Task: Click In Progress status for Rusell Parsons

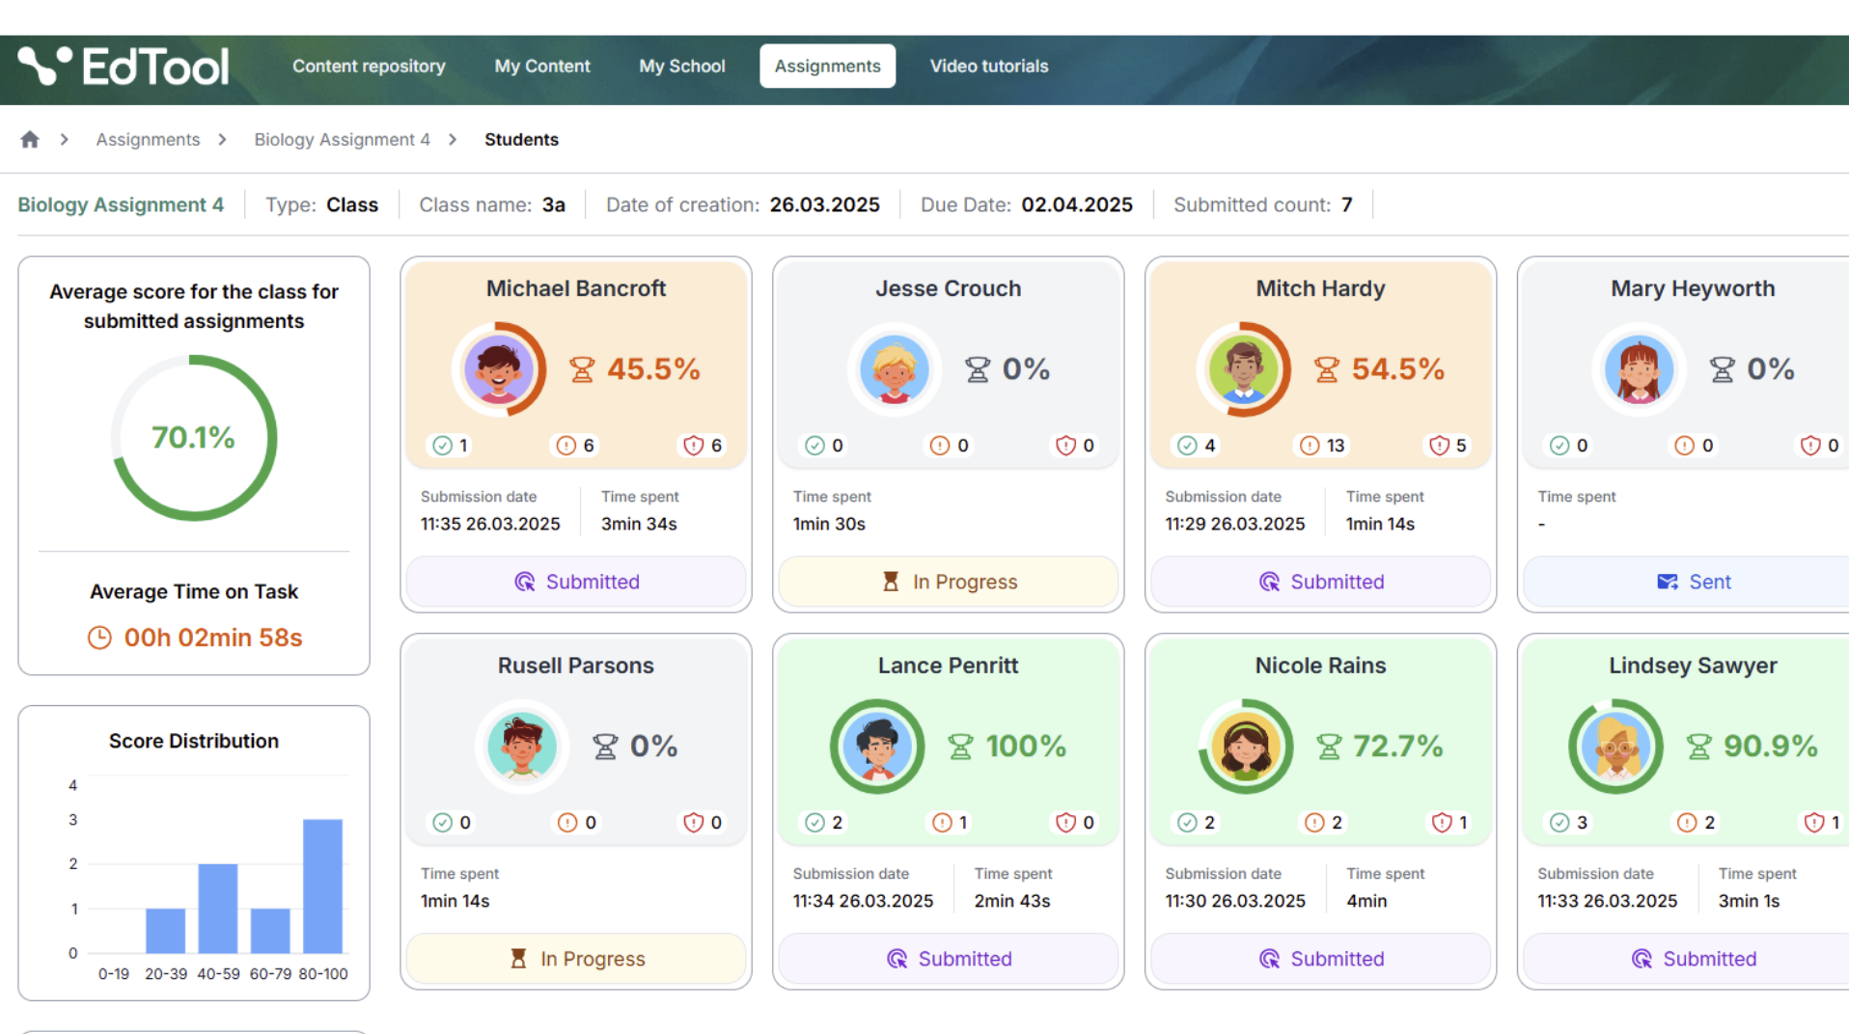Action: pyautogui.click(x=576, y=959)
